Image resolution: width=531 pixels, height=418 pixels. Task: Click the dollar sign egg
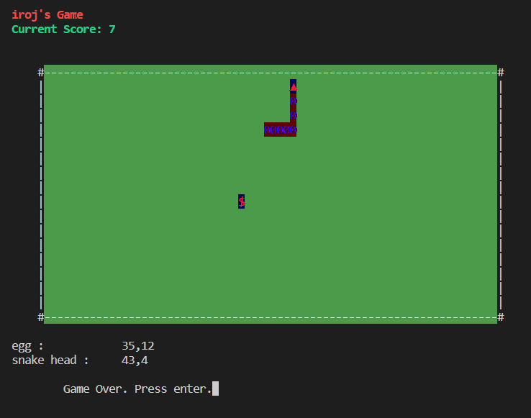tap(242, 201)
